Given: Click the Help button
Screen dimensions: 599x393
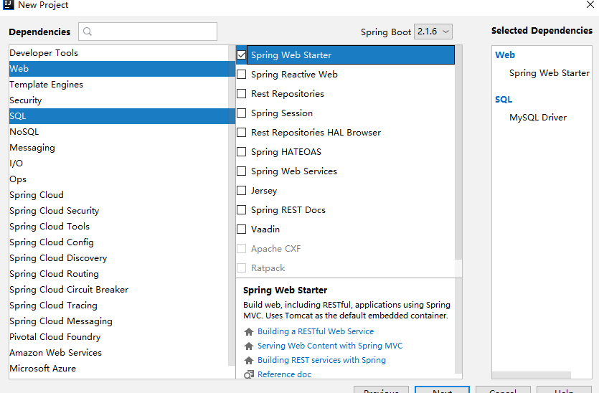Looking at the screenshot, I should point(564,389).
